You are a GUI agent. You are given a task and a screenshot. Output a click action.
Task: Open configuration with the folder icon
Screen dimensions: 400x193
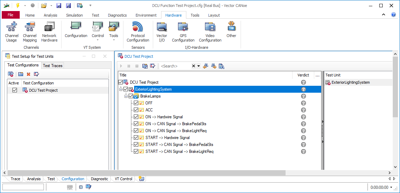coord(44,5)
